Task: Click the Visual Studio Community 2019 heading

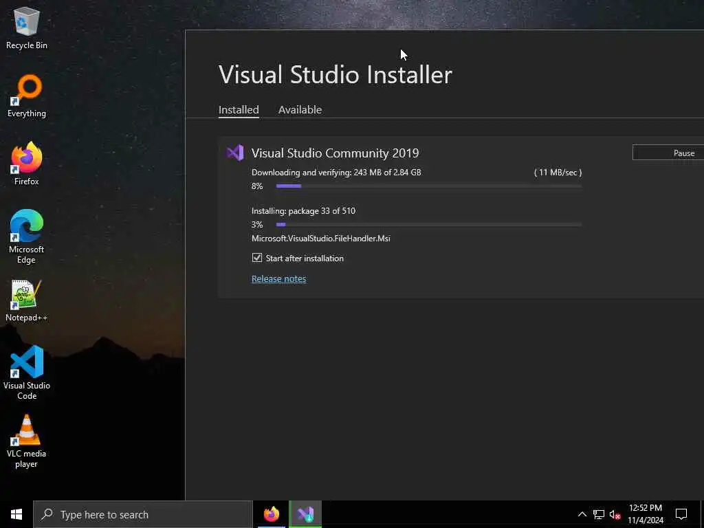Action: point(335,153)
